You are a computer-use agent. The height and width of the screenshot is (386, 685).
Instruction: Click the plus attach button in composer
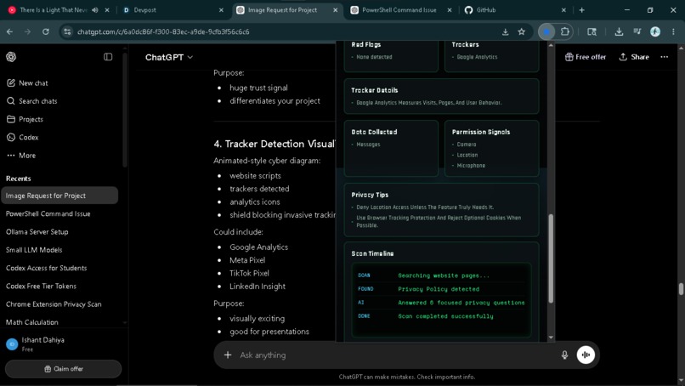228,355
